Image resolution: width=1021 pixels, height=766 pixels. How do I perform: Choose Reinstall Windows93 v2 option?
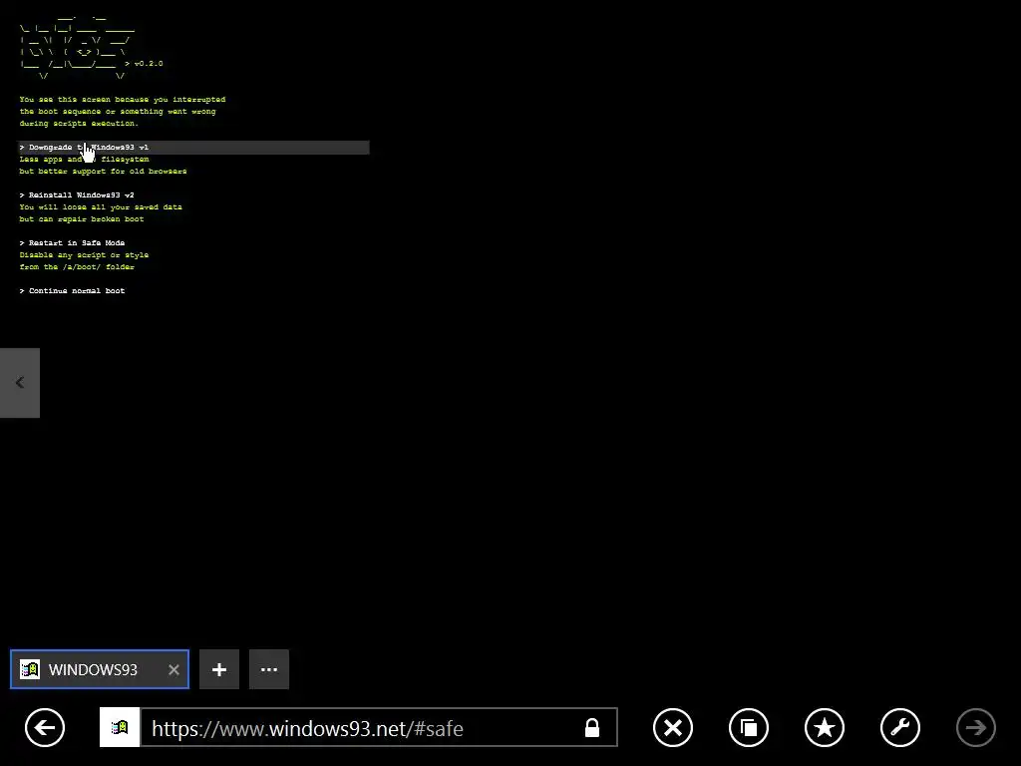pyautogui.click(x=77, y=194)
